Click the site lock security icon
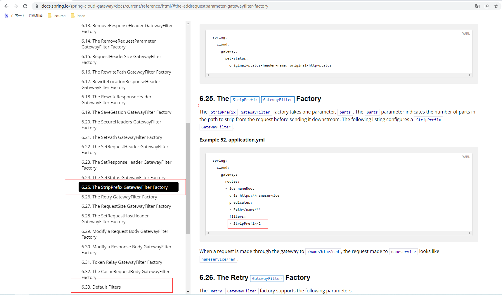The height and width of the screenshot is (295, 502). pos(37,6)
